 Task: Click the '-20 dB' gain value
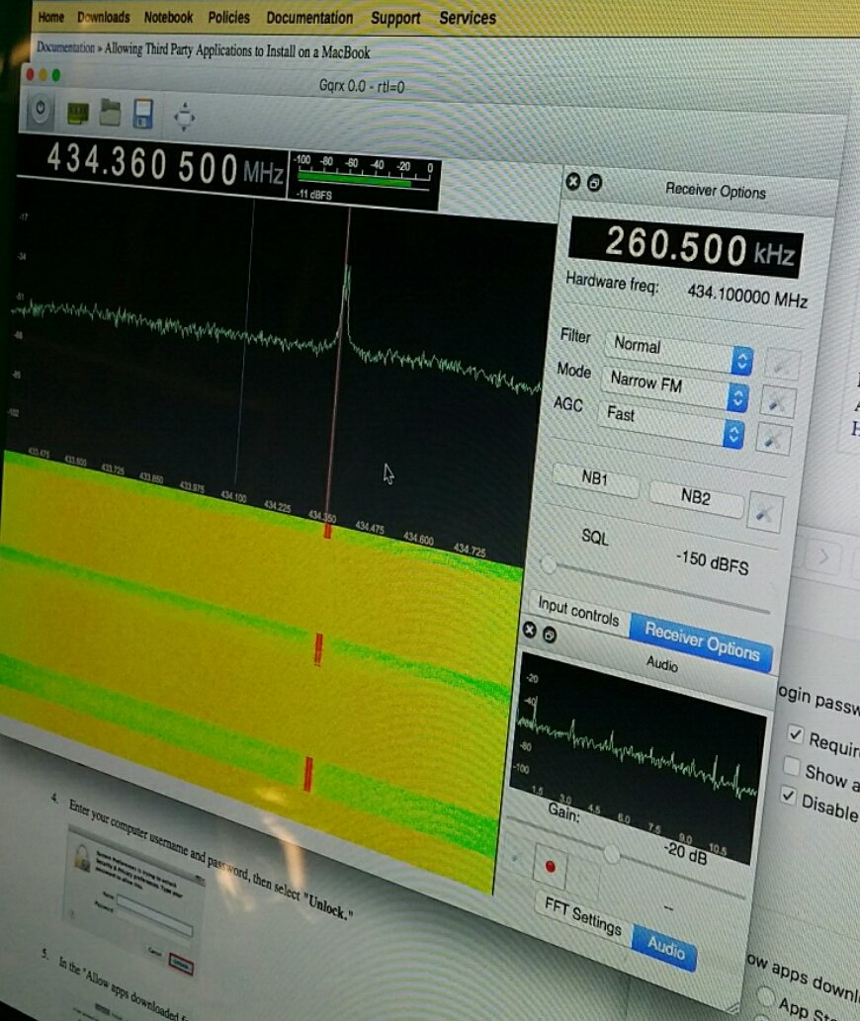pyautogui.click(x=685, y=852)
